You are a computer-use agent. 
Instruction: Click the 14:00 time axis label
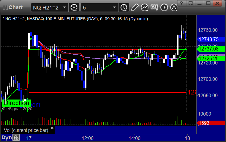tap(135, 138)
